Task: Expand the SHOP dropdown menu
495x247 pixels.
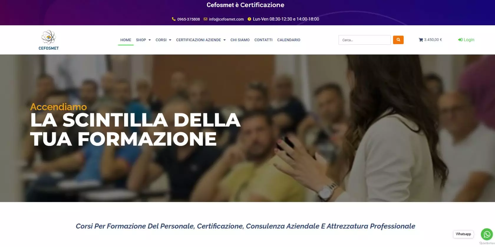Action: pos(143,40)
